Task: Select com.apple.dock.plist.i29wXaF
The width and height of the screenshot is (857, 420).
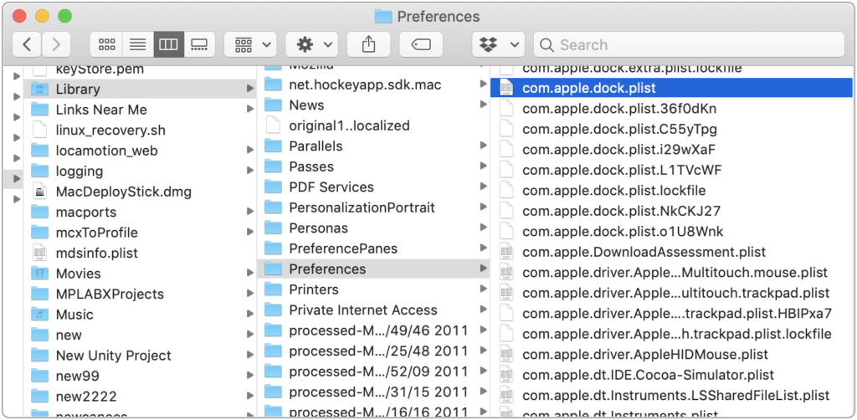Action: [671, 149]
